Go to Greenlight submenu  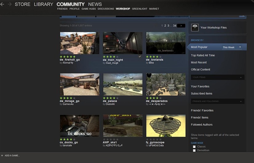pos(140,9)
